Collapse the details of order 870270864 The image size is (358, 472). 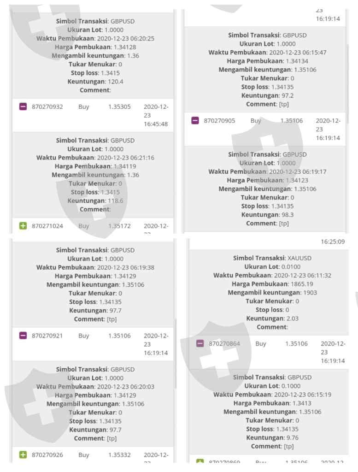point(200,343)
